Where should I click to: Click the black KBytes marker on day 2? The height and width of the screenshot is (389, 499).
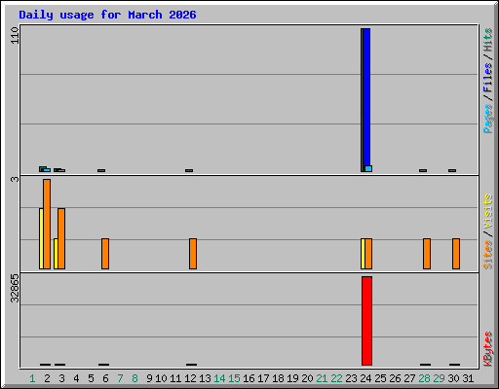46,365
